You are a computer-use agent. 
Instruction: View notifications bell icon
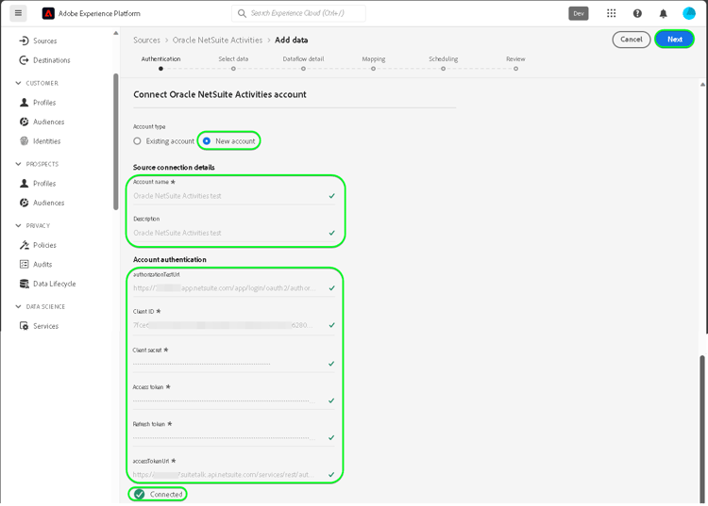(663, 13)
